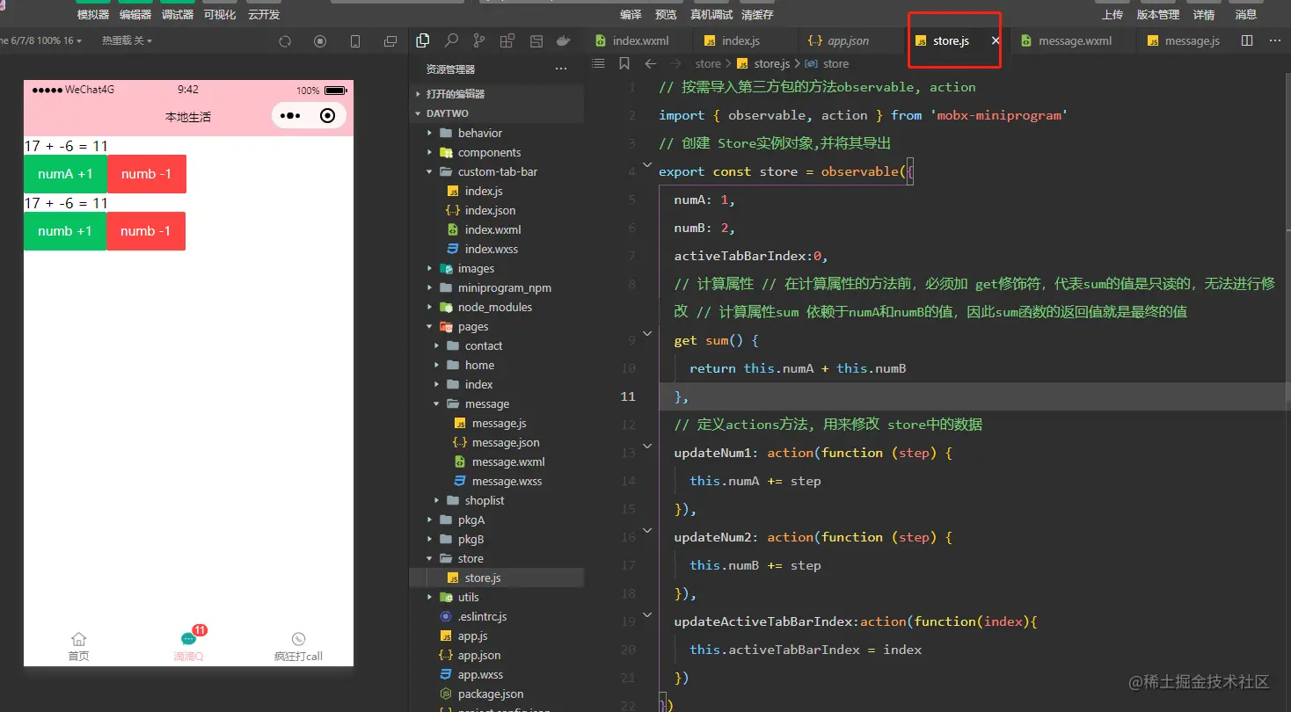Image resolution: width=1291 pixels, height=712 pixels.
Task: Open the Explorer view in the activity bar
Action: [x=423, y=40]
